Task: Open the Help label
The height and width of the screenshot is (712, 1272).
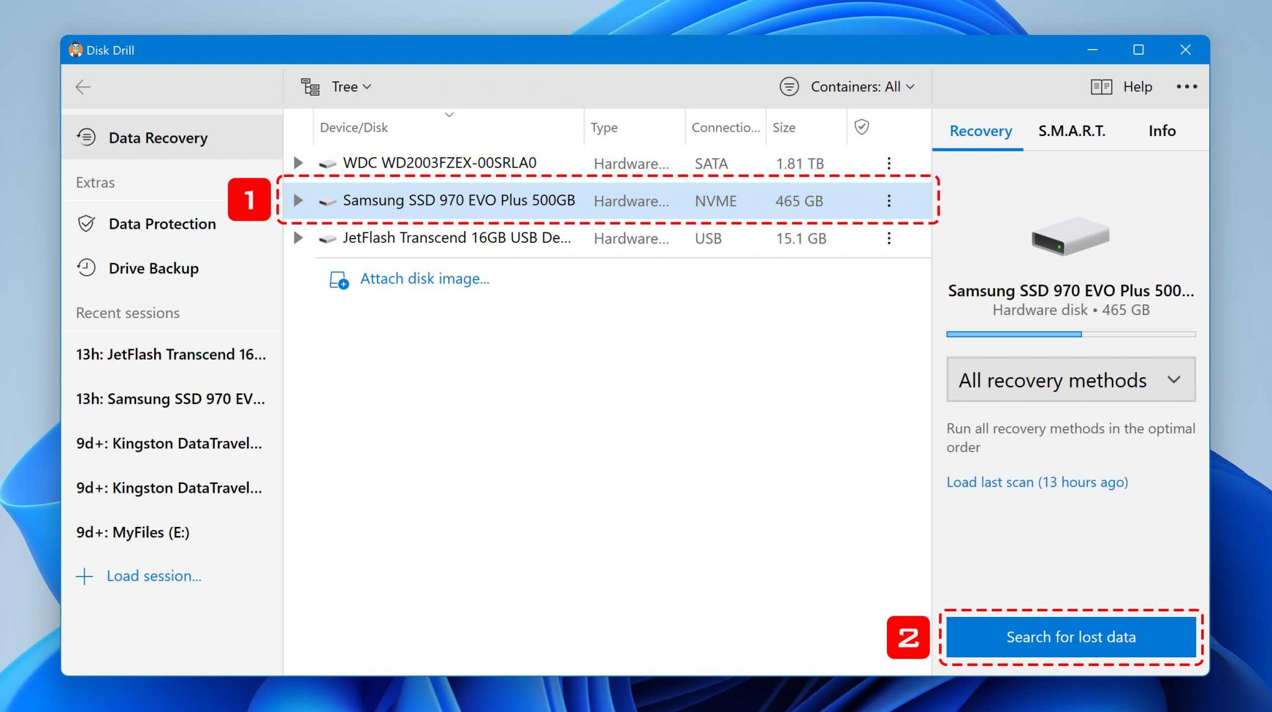Action: point(1137,87)
